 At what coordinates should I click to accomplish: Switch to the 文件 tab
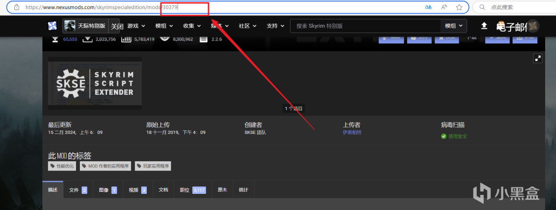click(x=78, y=190)
